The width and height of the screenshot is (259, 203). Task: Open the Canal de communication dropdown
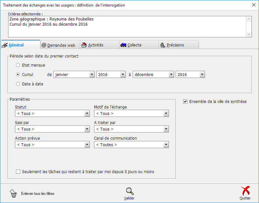point(166,145)
